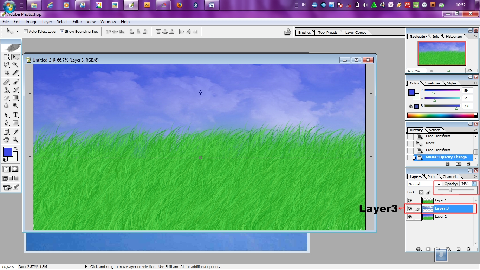The image size is (480, 270).
Task: Click the Layer 3 thumbnail
Action: [428, 208]
